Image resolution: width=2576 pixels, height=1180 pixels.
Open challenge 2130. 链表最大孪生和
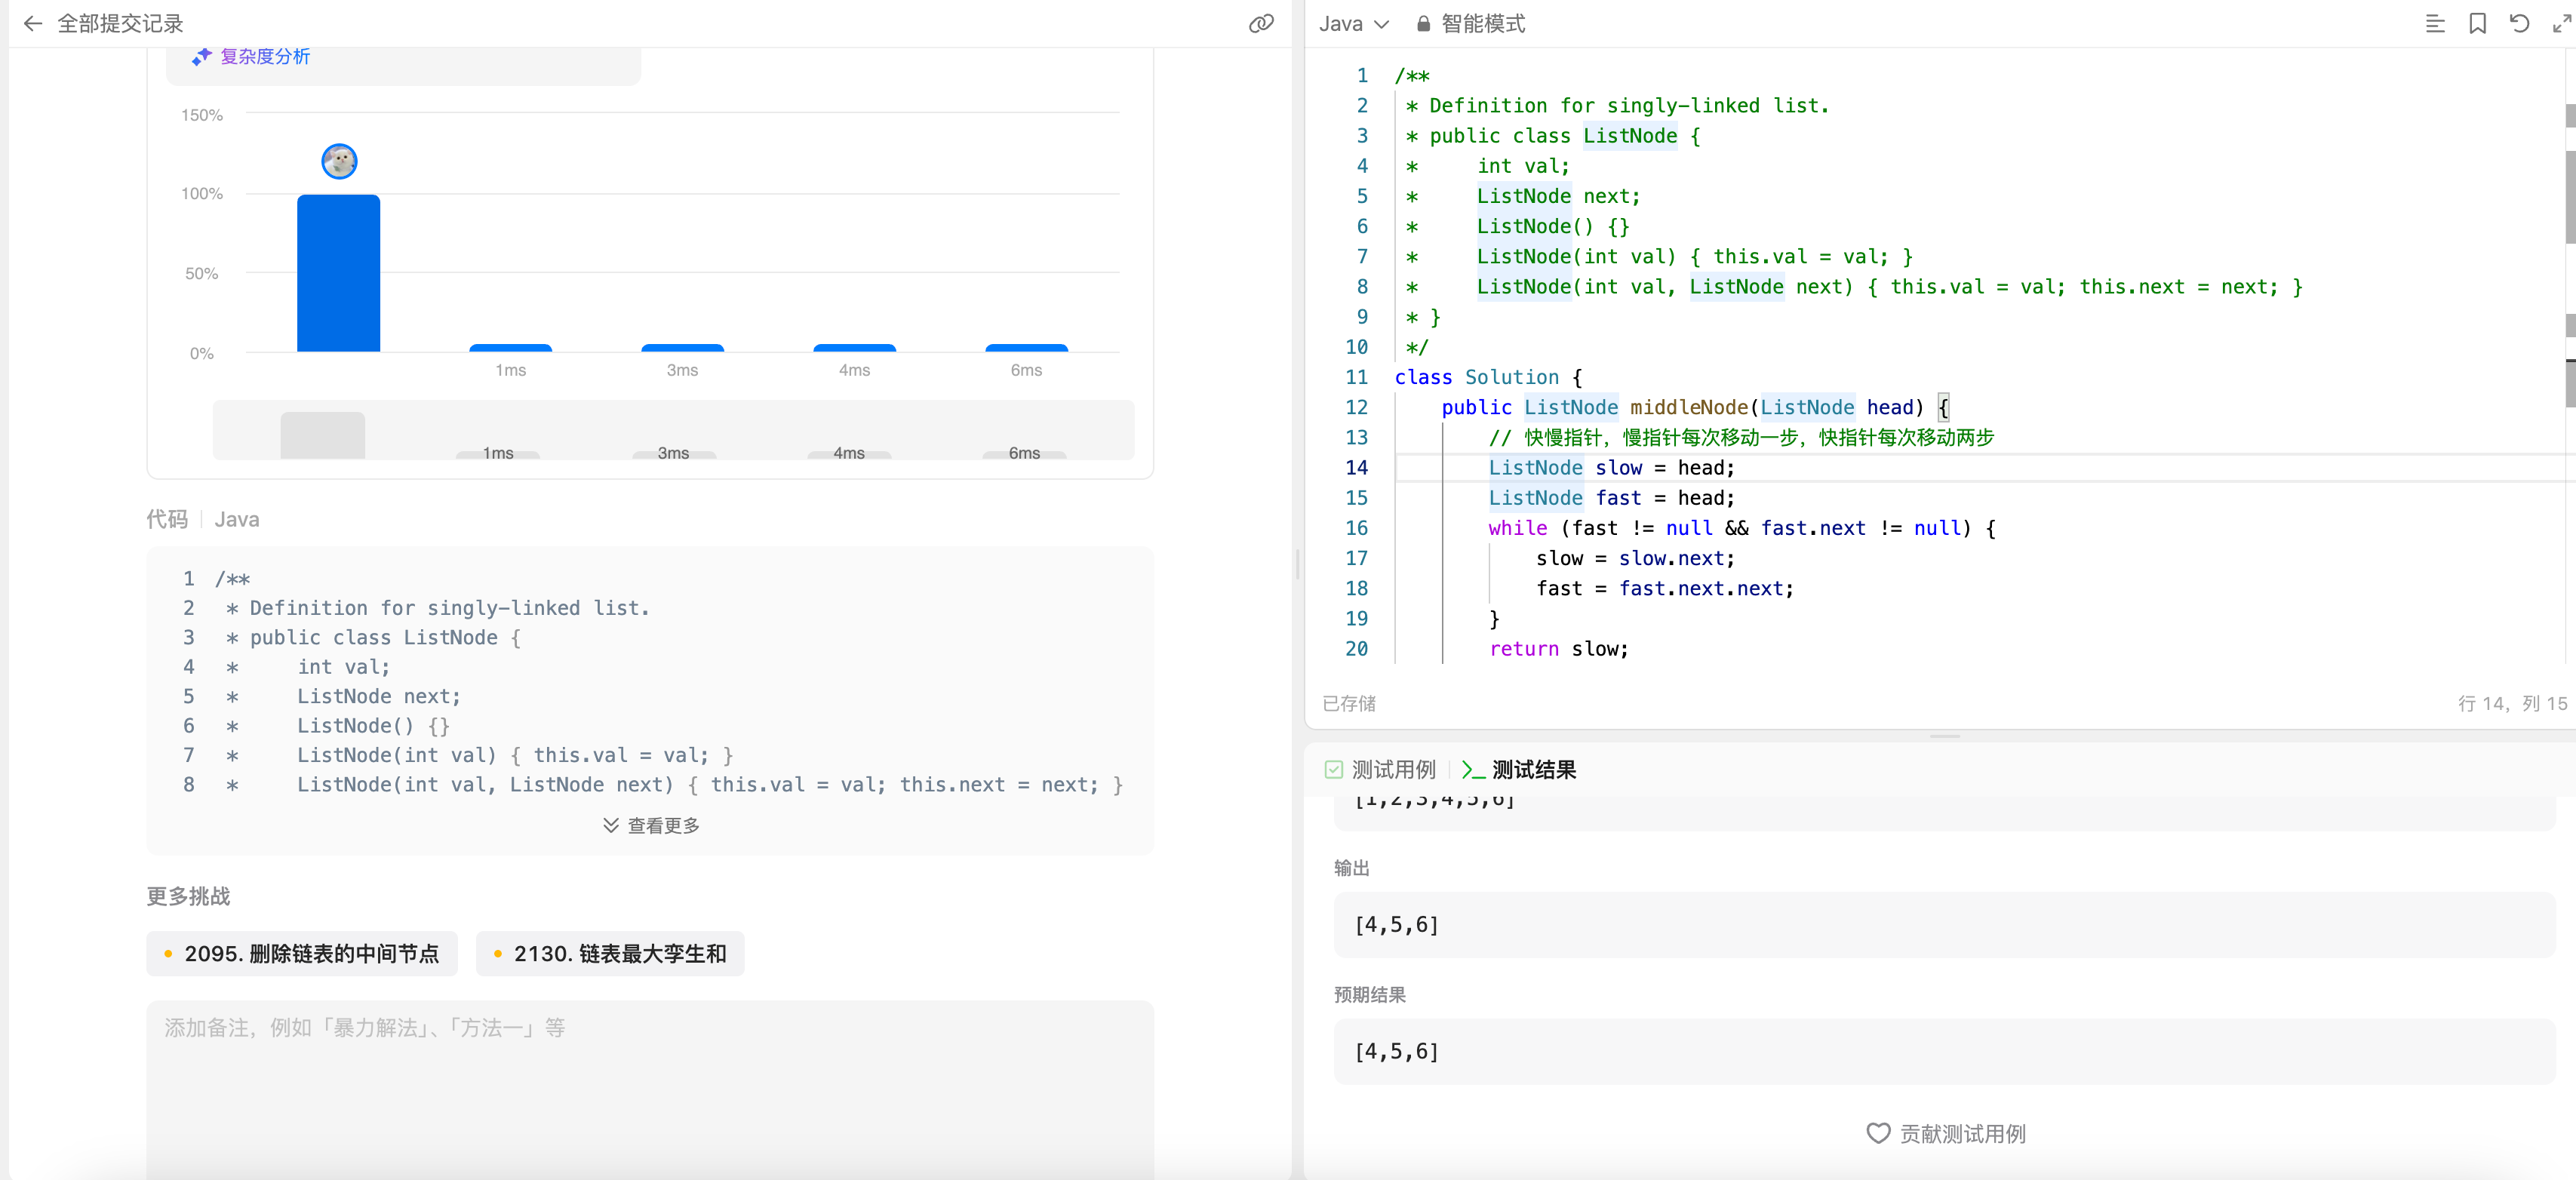[610, 953]
